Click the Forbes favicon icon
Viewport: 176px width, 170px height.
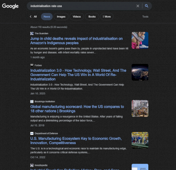point(32,65)
